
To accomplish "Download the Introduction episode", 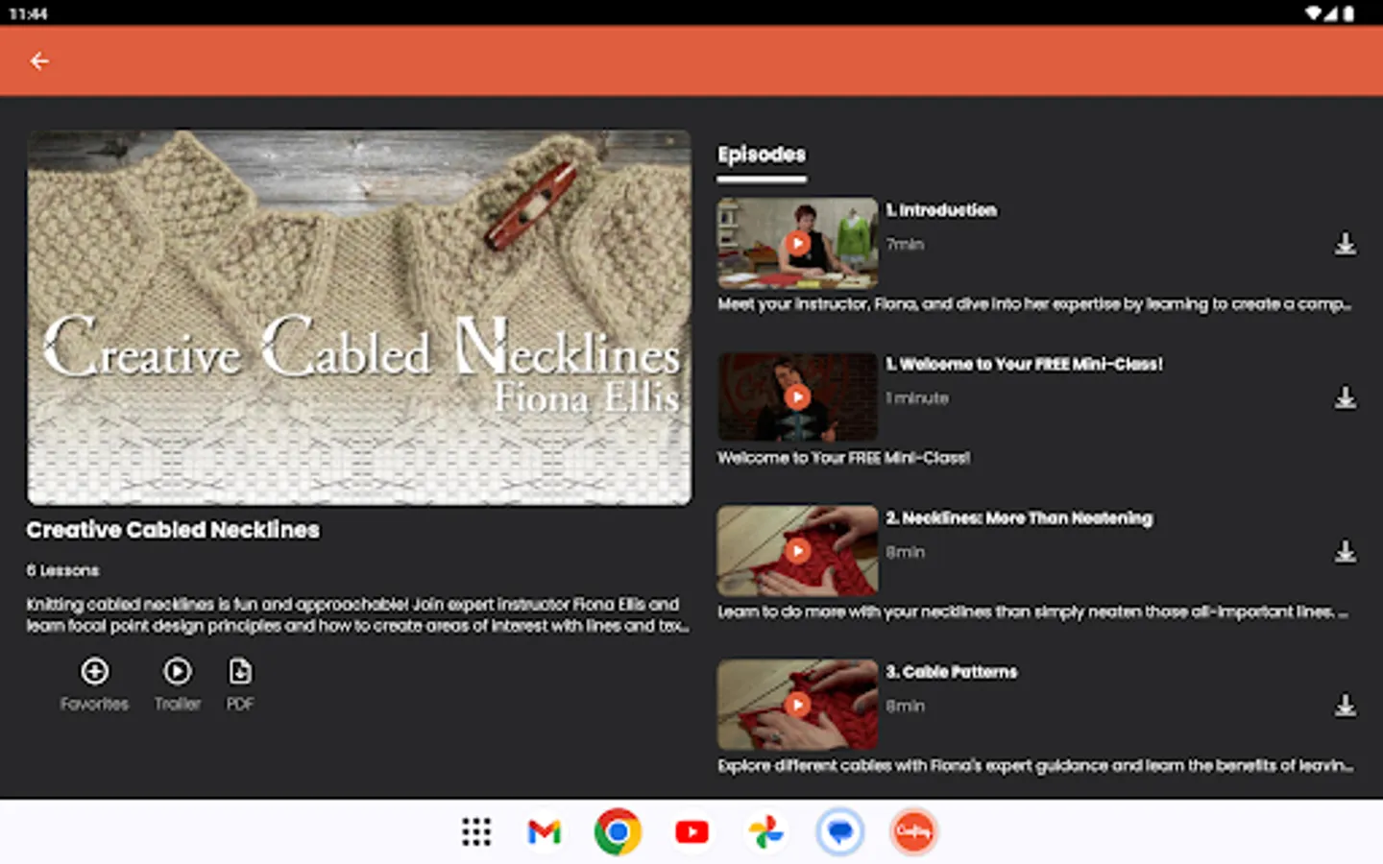I will point(1346,245).
